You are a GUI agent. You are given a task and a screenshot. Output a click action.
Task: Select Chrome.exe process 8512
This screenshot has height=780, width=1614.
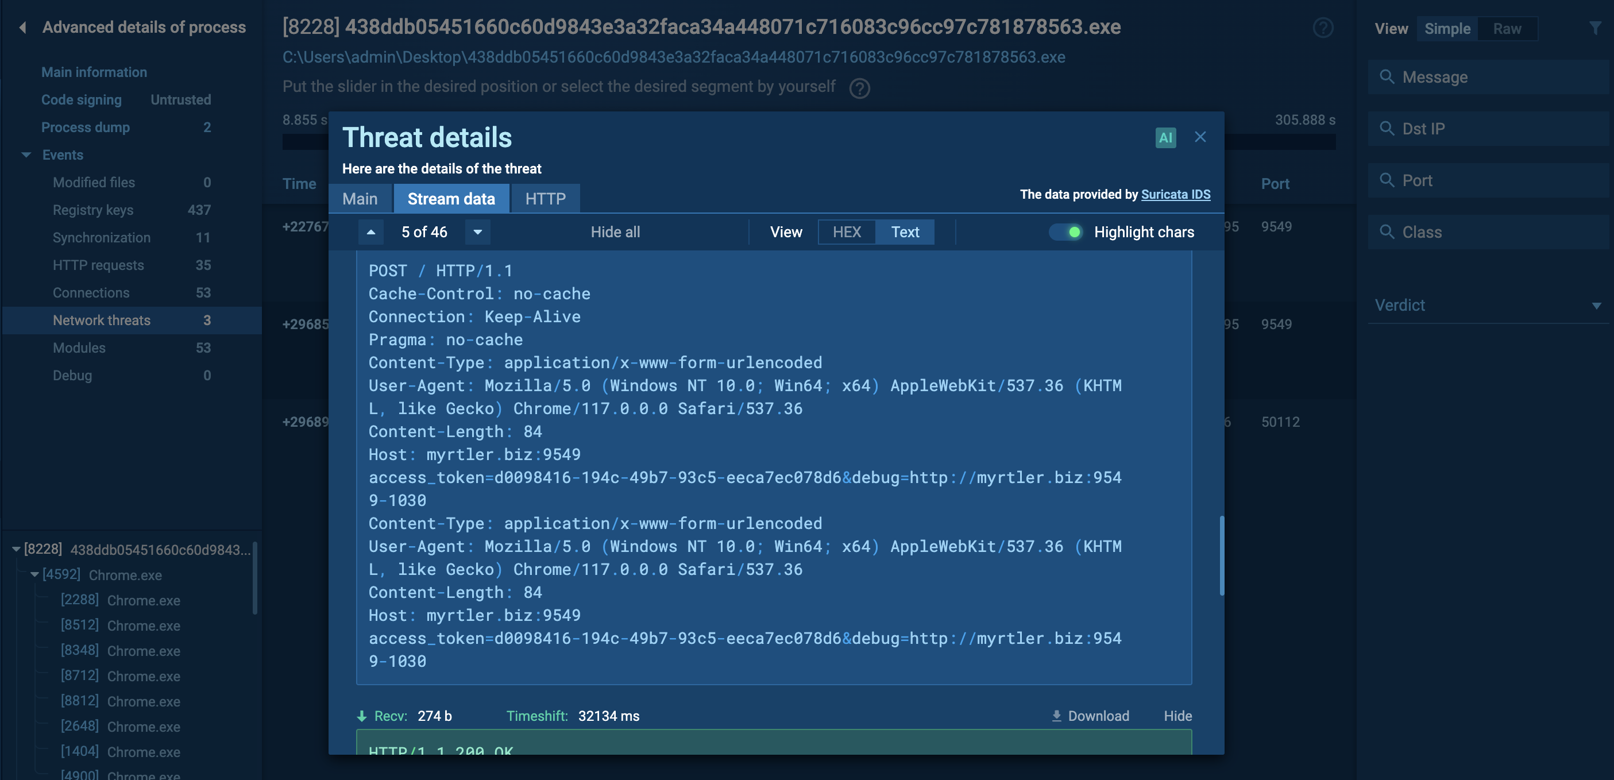(120, 625)
